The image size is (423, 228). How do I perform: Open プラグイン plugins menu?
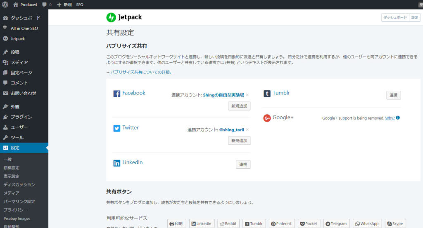(x=24, y=117)
